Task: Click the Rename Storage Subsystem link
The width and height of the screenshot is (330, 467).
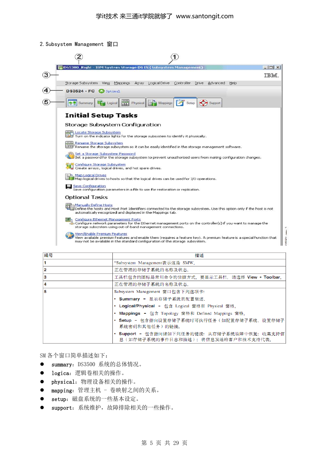Action: [x=99, y=143]
